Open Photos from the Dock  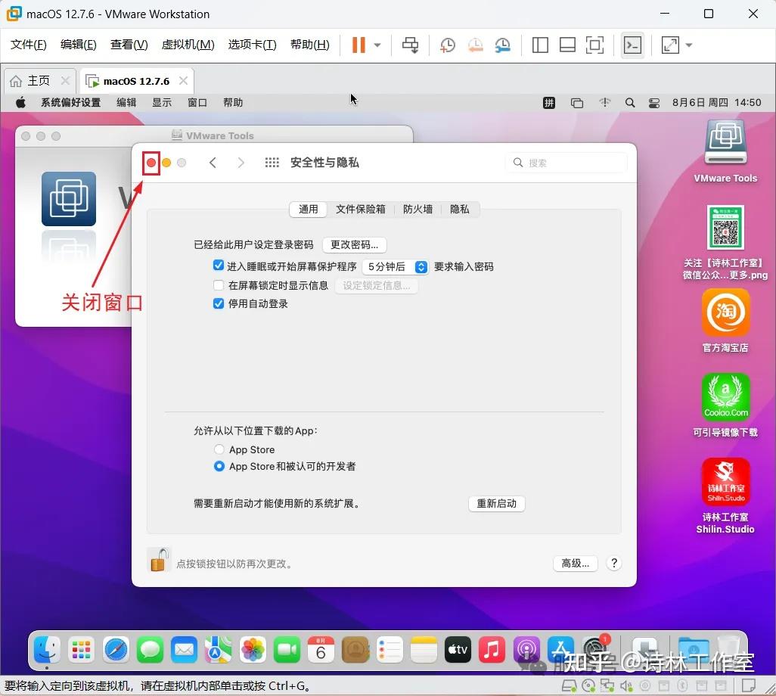253,649
